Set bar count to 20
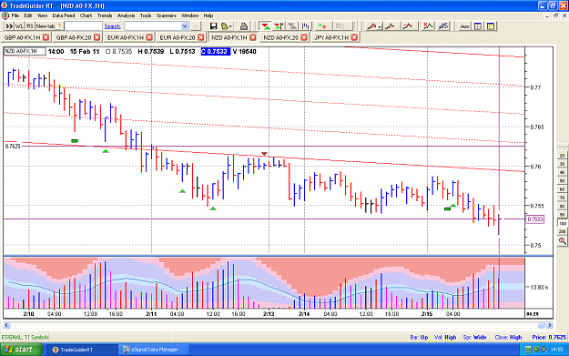Screen dimensions: 569x356 pyautogui.click(x=562, y=156)
